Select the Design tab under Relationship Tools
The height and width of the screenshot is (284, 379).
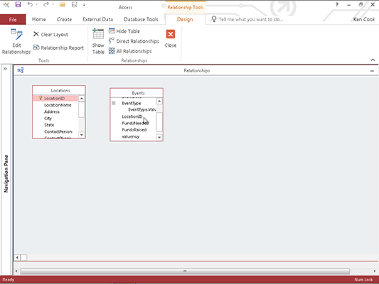[x=185, y=19]
